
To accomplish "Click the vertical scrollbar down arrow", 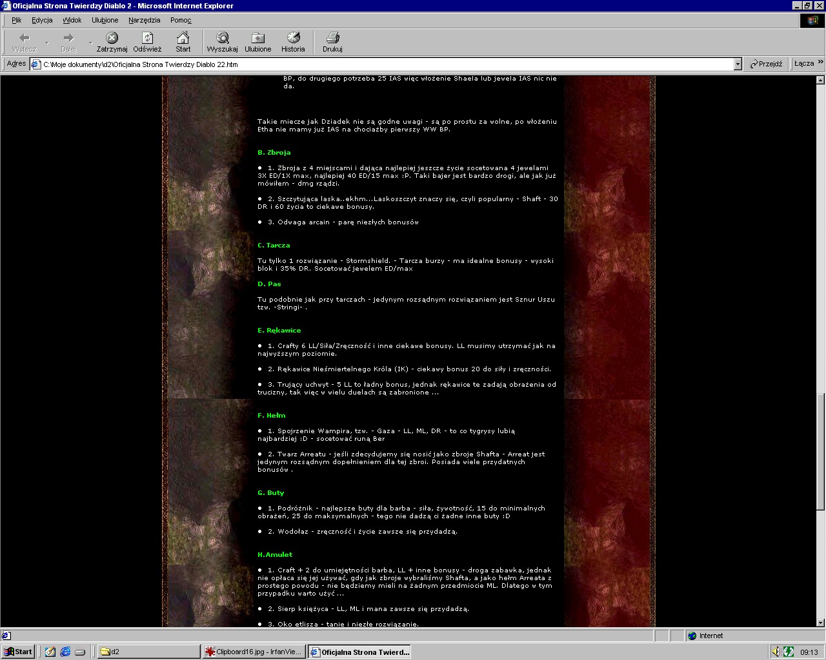I will click(820, 623).
